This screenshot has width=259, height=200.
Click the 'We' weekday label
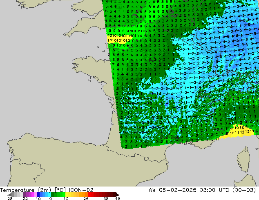coord(152,190)
